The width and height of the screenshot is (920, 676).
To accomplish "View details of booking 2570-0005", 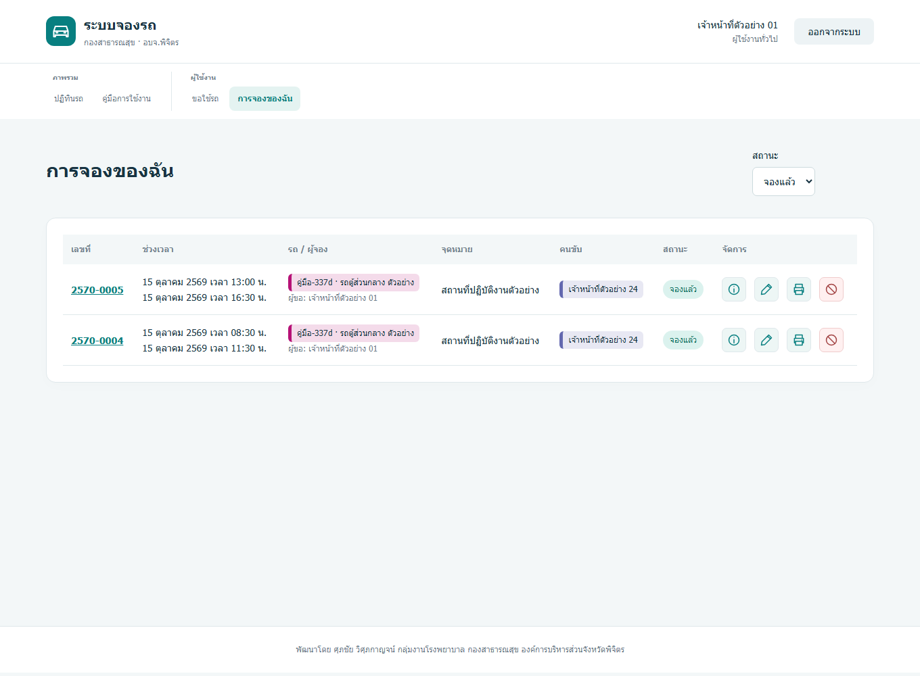I will coord(734,289).
